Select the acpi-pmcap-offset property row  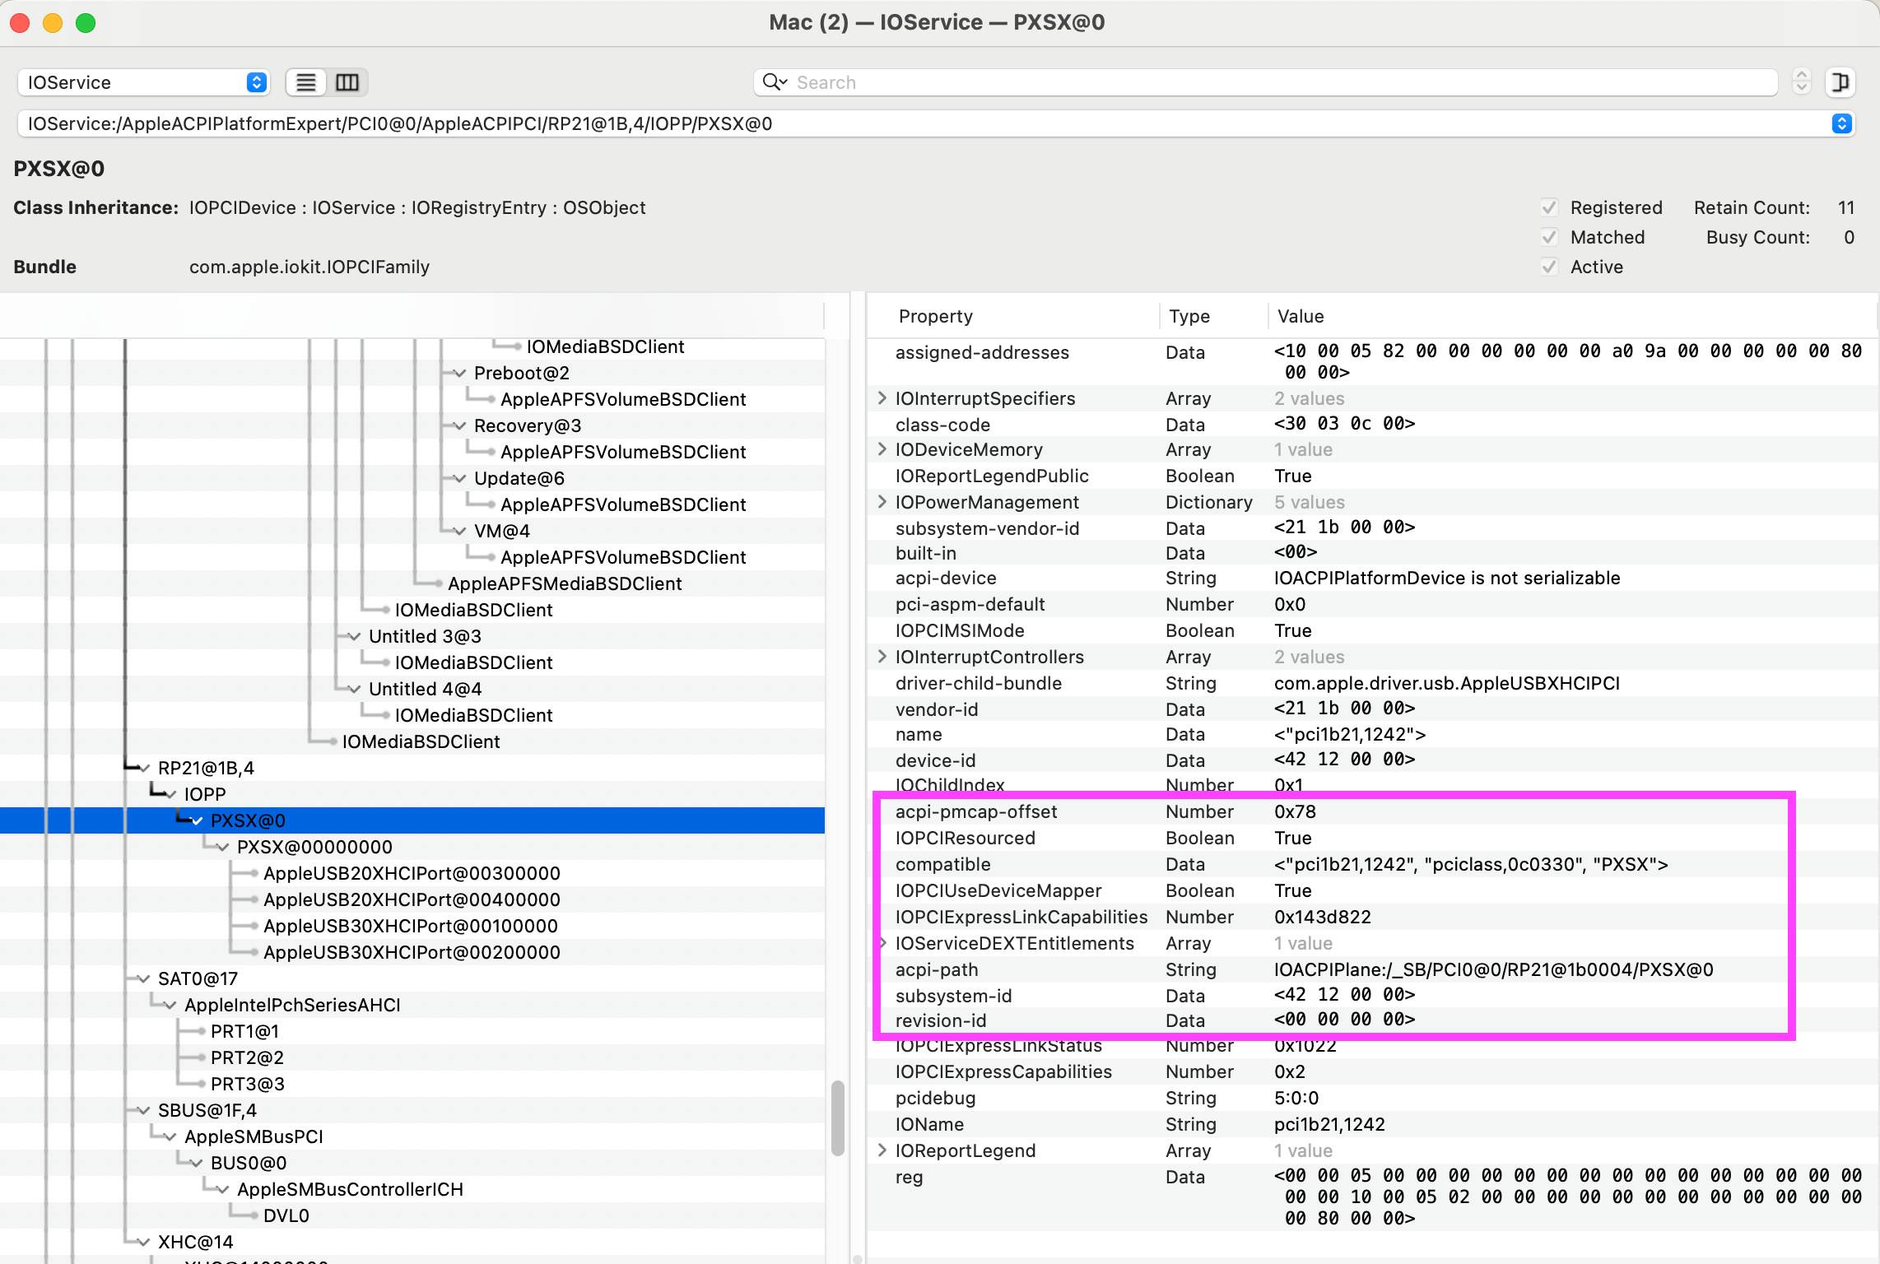click(1373, 811)
